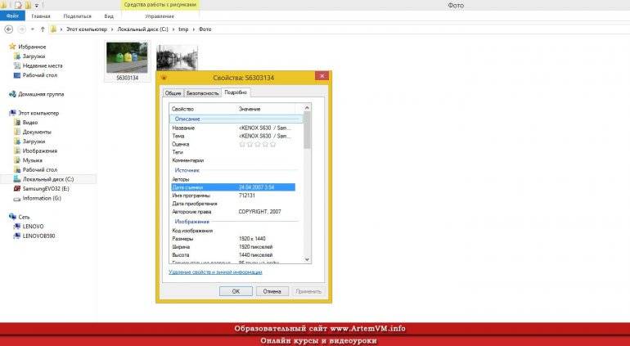The width and height of the screenshot is (630, 346).
Task: Select the S6303134 photo thumbnail
Action: (127, 61)
